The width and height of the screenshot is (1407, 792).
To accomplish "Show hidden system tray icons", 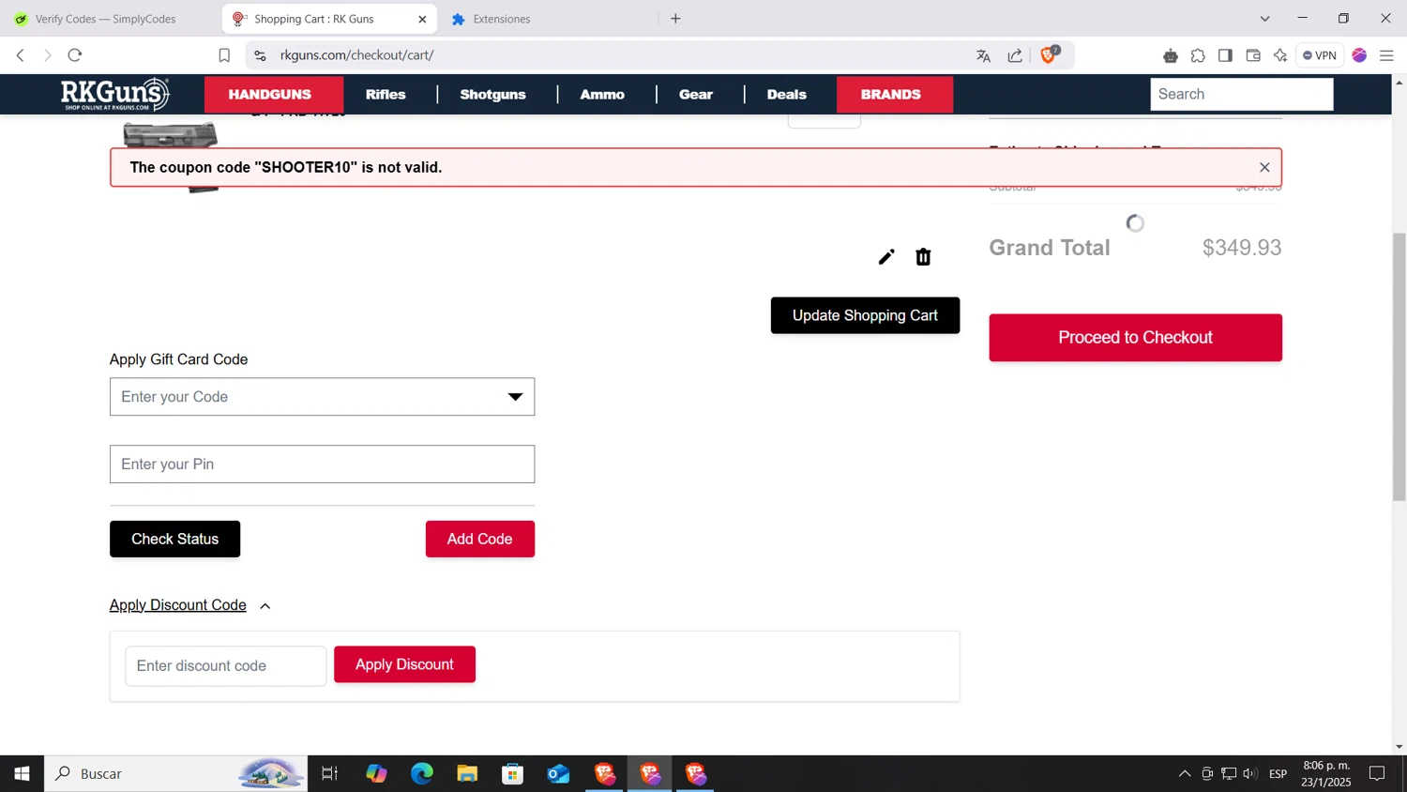I will (x=1185, y=774).
